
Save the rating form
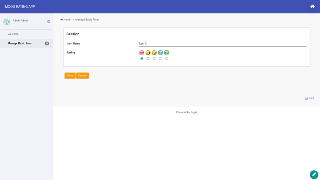pos(70,75)
